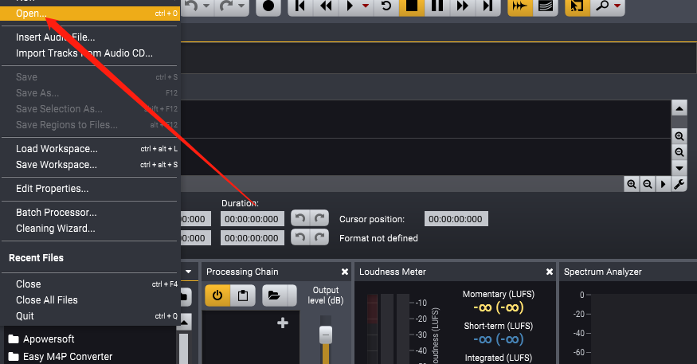Image resolution: width=697 pixels, height=364 pixels.
Task: Choose Quit from the File menu
Action: coord(89,316)
